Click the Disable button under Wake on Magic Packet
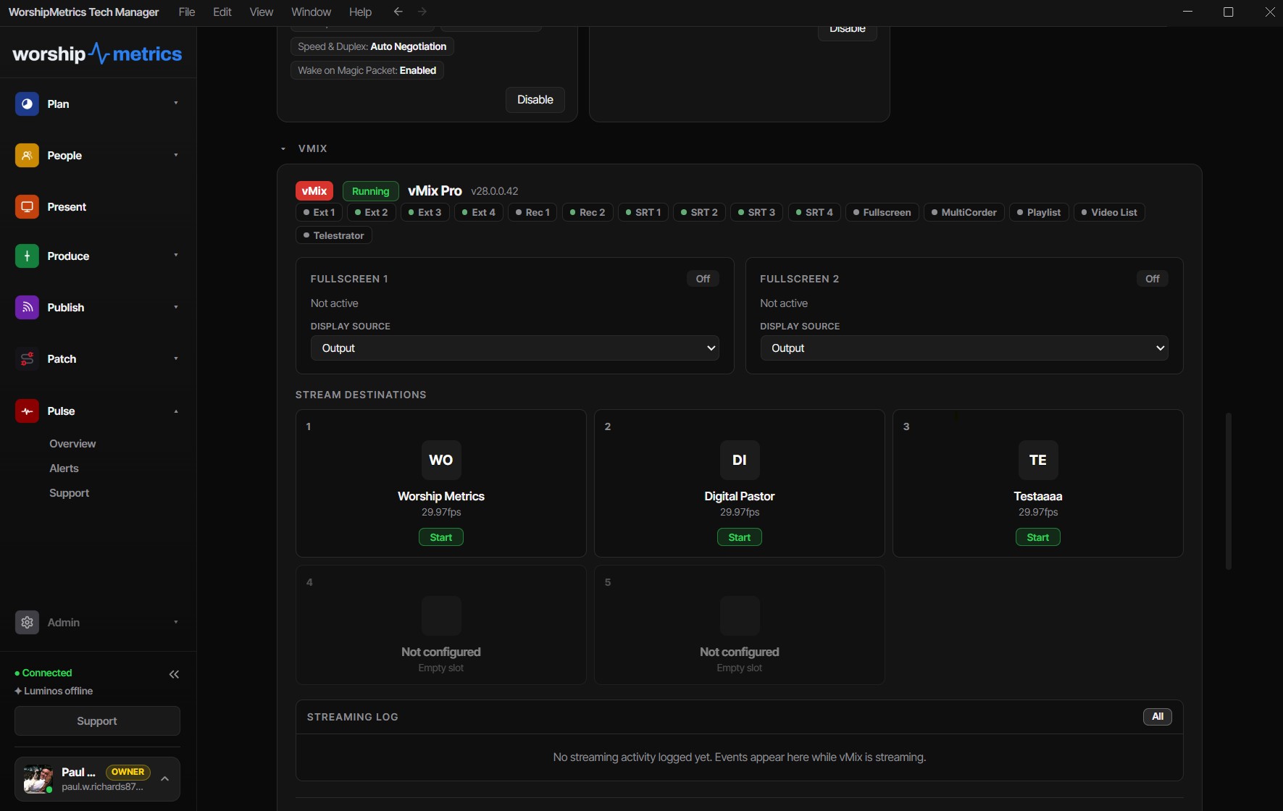Screen dimensions: 1283x811 click(535, 100)
